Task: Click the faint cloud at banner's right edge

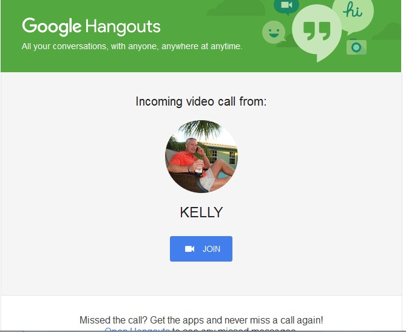Action: point(387,32)
